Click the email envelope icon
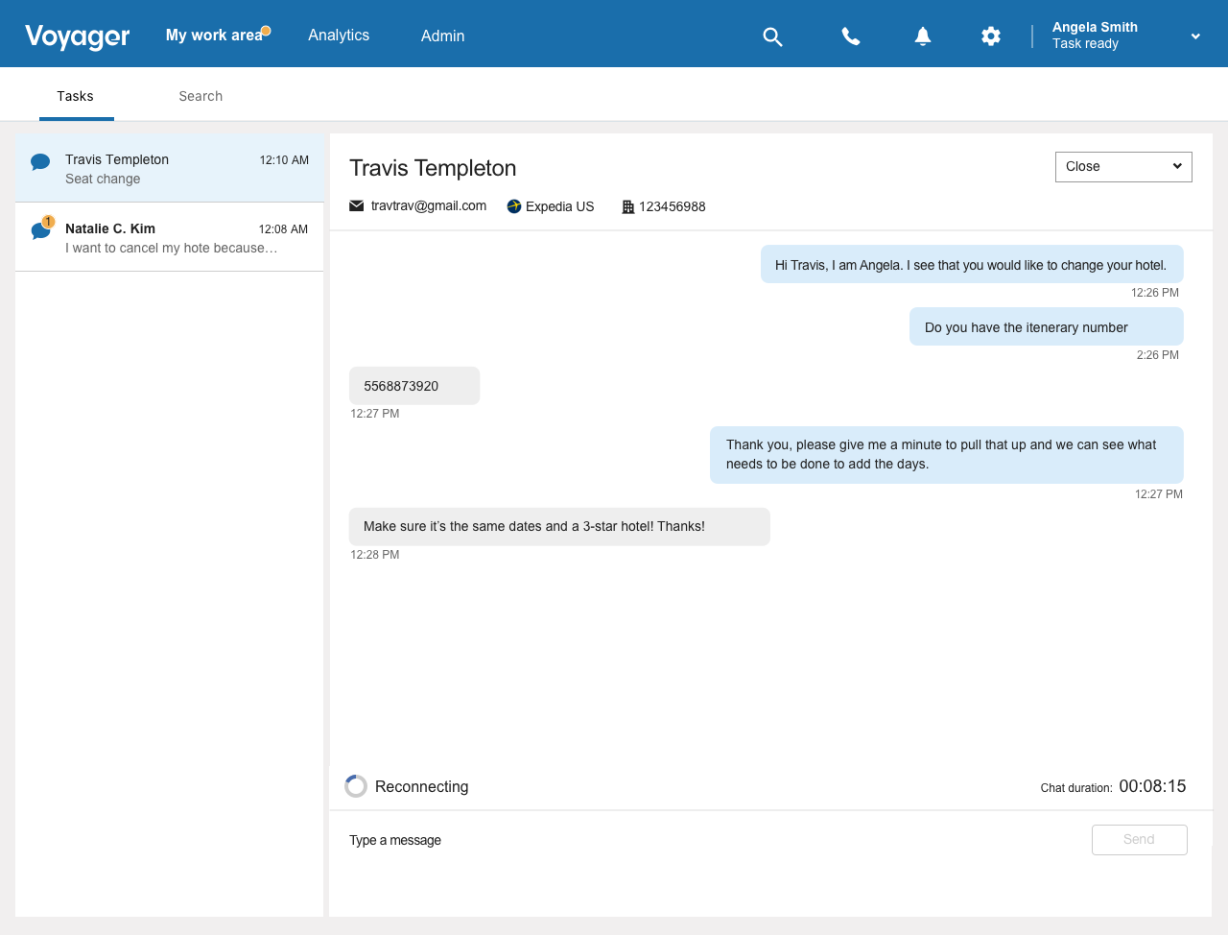The image size is (1228, 935). tap(357, 206)
